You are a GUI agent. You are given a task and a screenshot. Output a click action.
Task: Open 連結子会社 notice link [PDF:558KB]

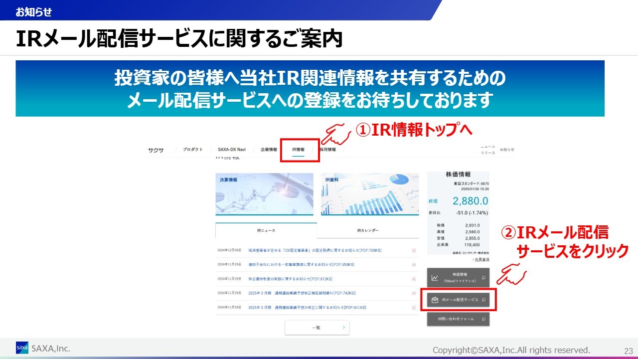301,265
